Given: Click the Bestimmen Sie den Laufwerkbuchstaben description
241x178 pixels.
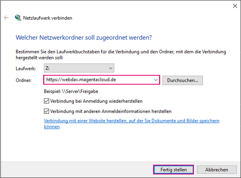Looking at the screenshot, I should pyautogui.click(x=121, y=55).
